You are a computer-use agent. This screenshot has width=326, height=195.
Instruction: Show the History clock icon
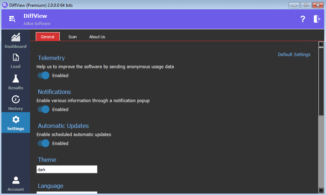[16, 100]
